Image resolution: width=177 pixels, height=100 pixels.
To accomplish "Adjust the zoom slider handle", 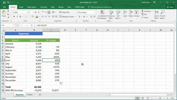I will point(160,98).
